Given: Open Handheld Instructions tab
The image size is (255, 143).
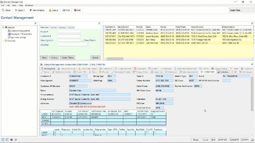Looking at the screenshot, I should click(x=185, y=69).
